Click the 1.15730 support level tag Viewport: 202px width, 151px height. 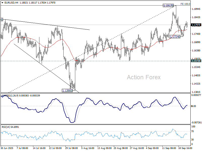click(196, 61)
